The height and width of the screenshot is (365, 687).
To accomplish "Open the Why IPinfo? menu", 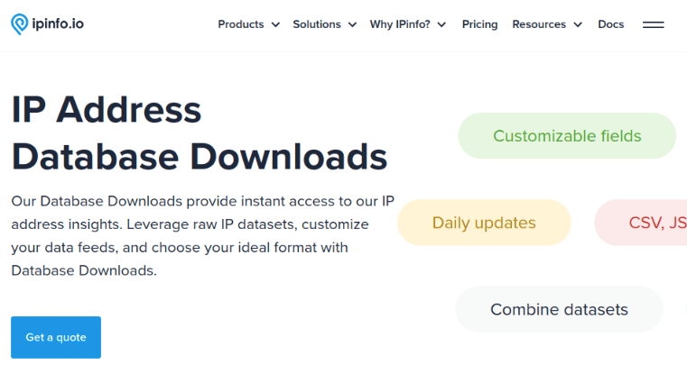I will point(400,24).
